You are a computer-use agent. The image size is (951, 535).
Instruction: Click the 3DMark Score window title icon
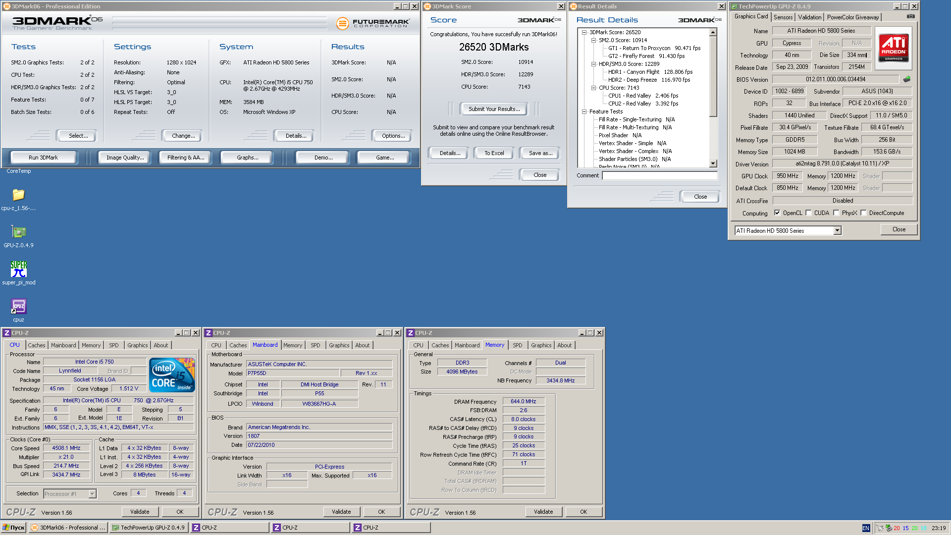427,6
